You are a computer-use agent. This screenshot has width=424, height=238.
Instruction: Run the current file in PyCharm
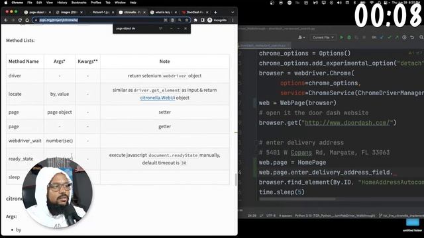click(342, 37)
